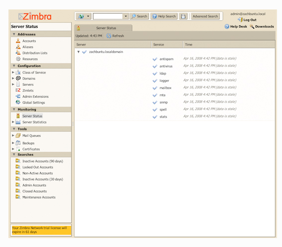282x247 pixels.
Task: Expand the Server Statistics node
Action: [13, 122]
